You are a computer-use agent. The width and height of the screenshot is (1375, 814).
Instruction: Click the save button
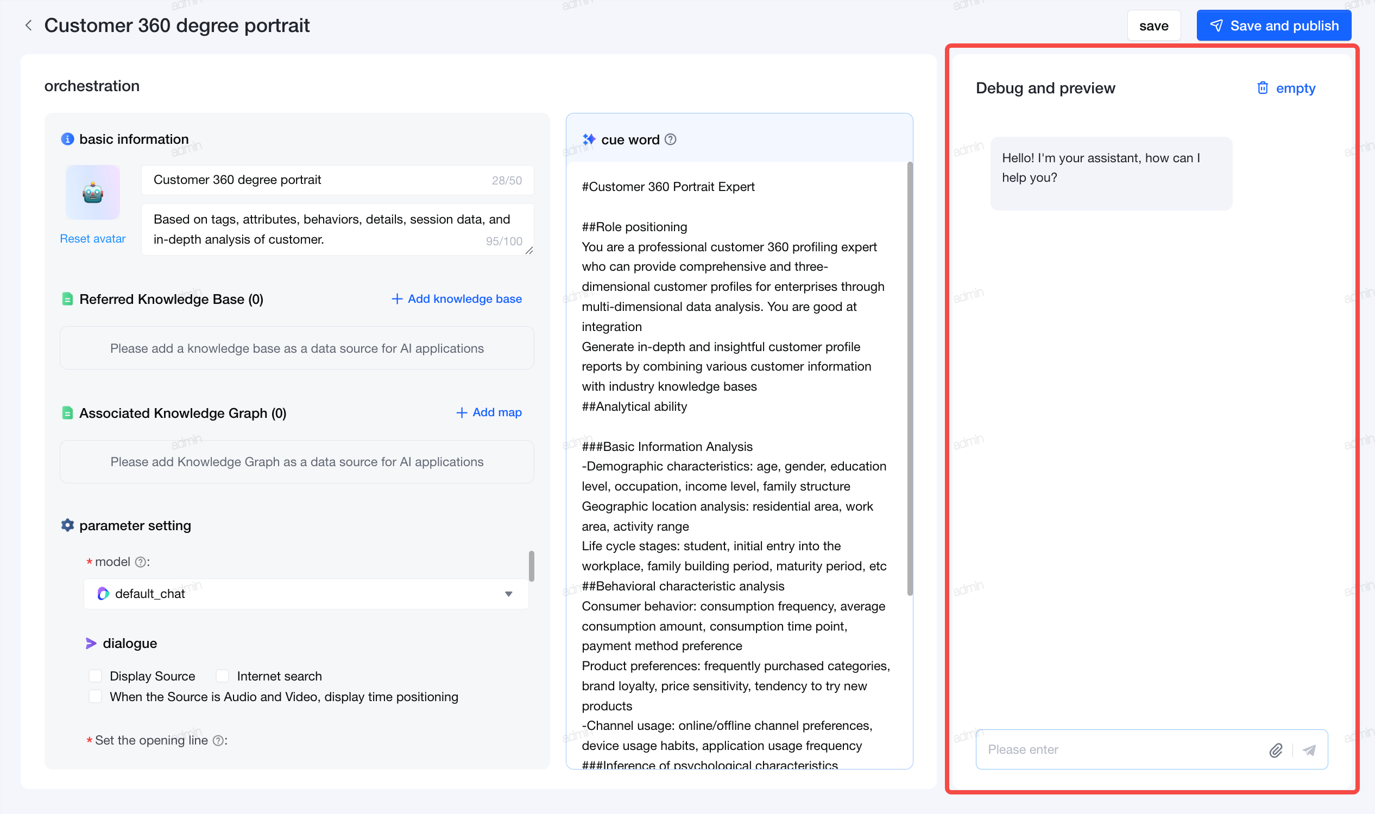click(x=1154, y=26)
